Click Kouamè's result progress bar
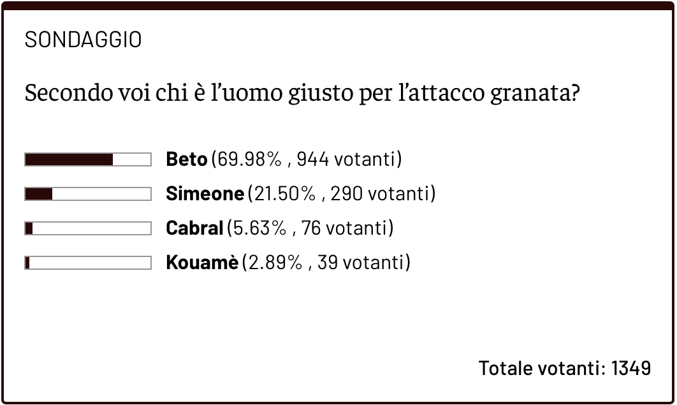The height and width of the screenshot is (405, 677). coord(88,263)
